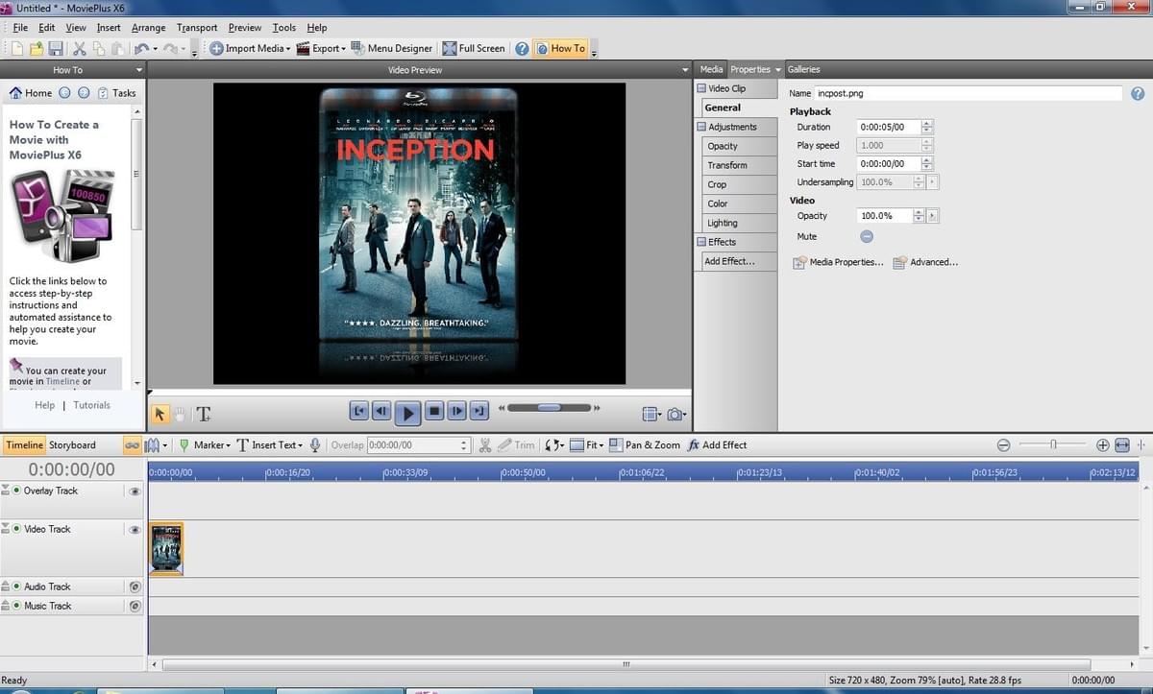Click the Copy icon in the main toolbar
The width and height of the screenshot is (1153, 694).
pos(99,48)
